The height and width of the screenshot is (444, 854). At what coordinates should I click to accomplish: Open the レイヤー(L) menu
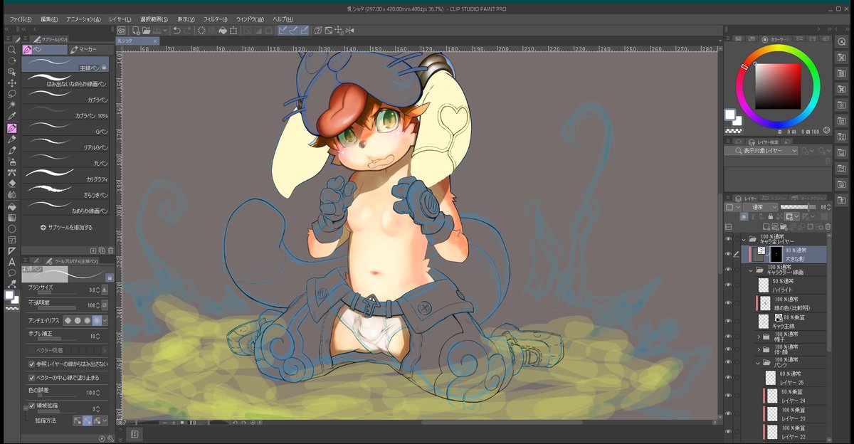click(x=120, y=19)
